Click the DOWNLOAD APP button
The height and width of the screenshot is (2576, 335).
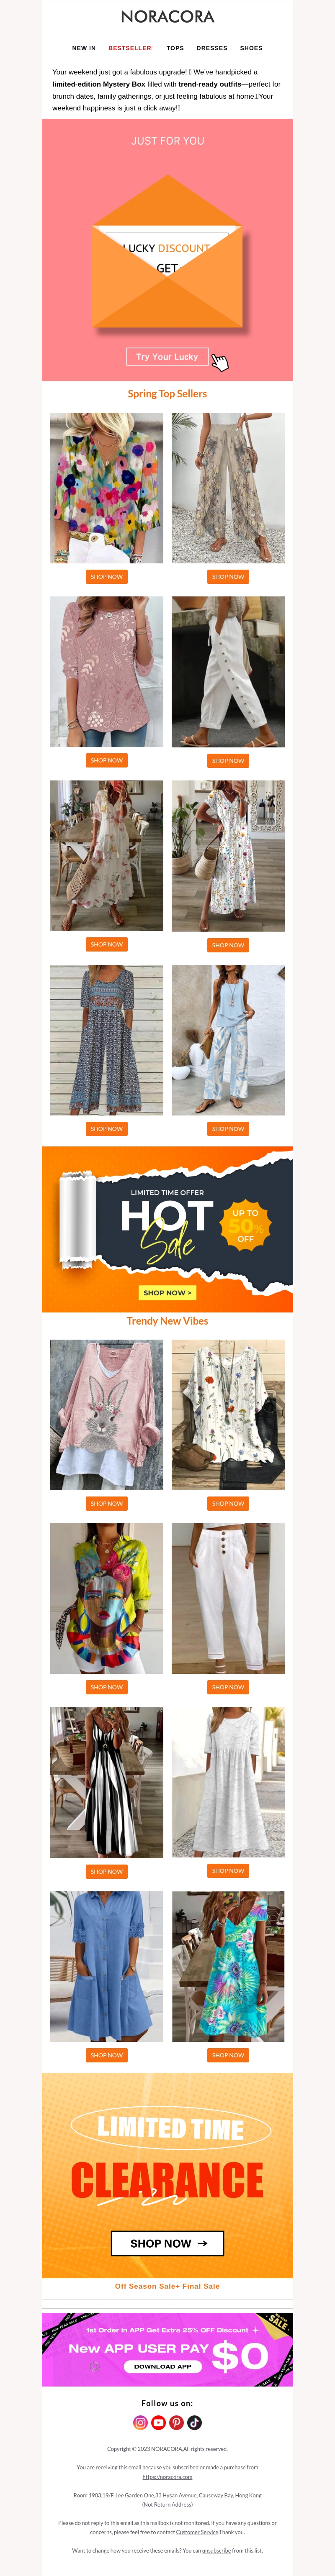(163, 2366)
